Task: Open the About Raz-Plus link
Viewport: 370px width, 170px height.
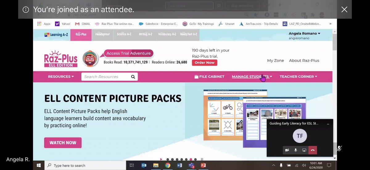Action: point(304,60)
